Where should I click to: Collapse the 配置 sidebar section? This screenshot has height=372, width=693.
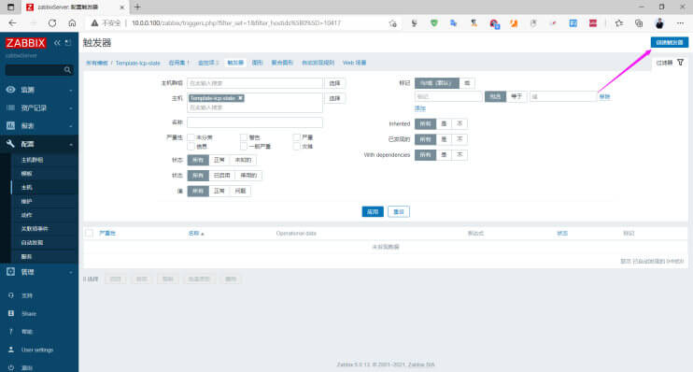click(x=39, y=144)
